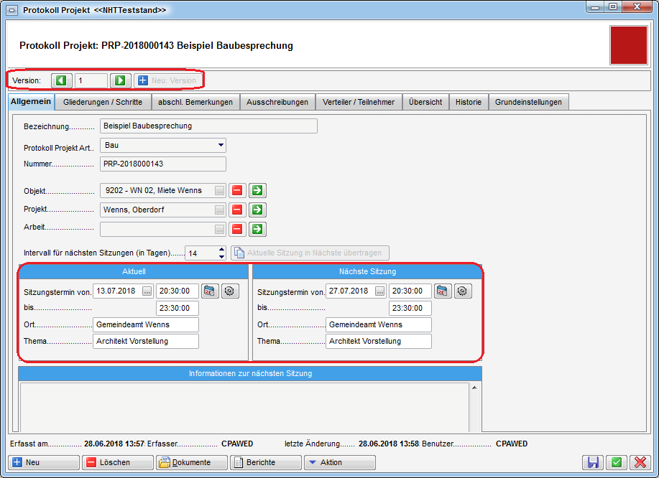
Task: Increase the Intervall days spinner value
Action: [221, 250]
